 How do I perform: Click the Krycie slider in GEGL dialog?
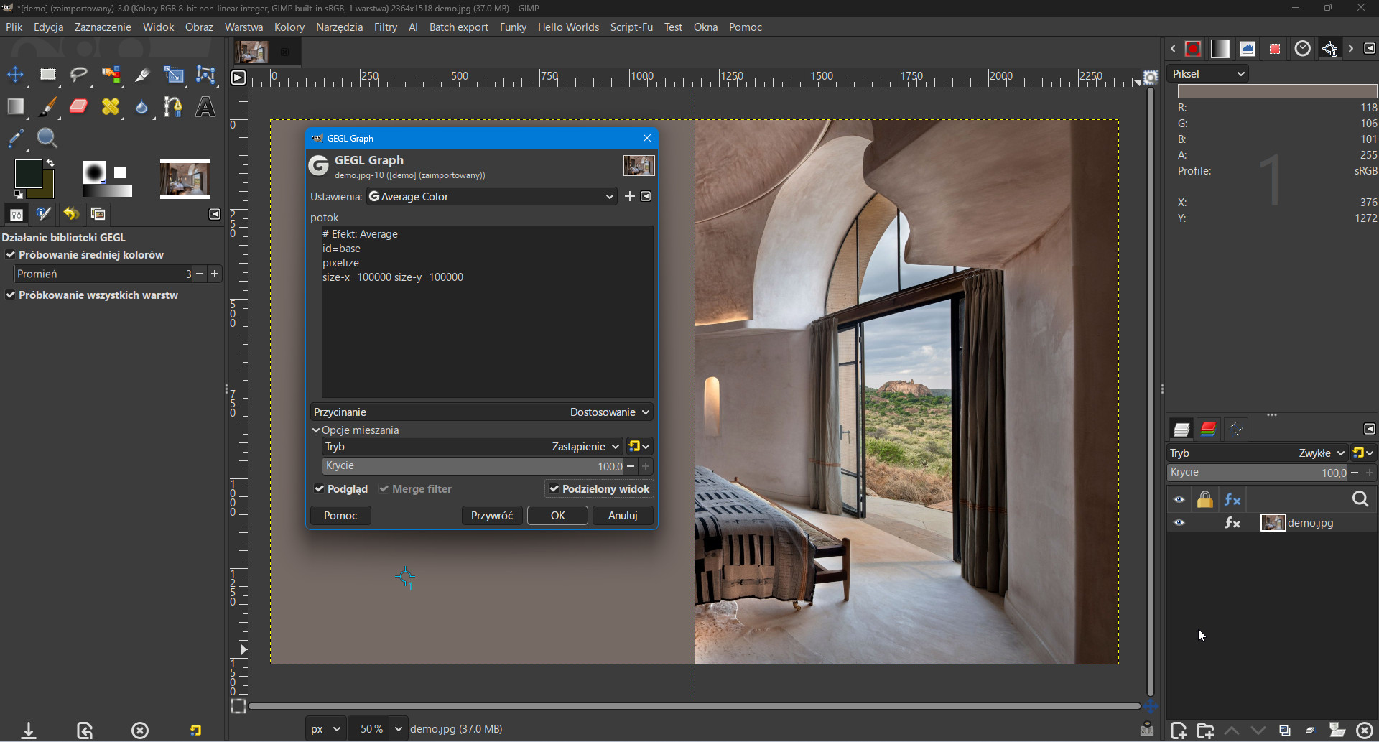(473, 466)
